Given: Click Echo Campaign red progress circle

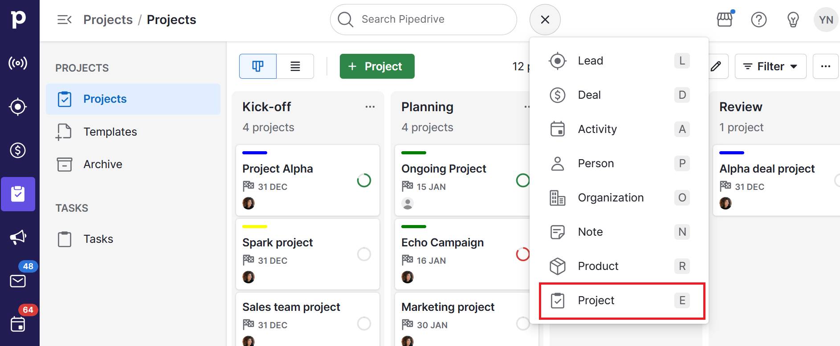Looking at the screenshot, I should pyautogui.click(x=522, y=254).
